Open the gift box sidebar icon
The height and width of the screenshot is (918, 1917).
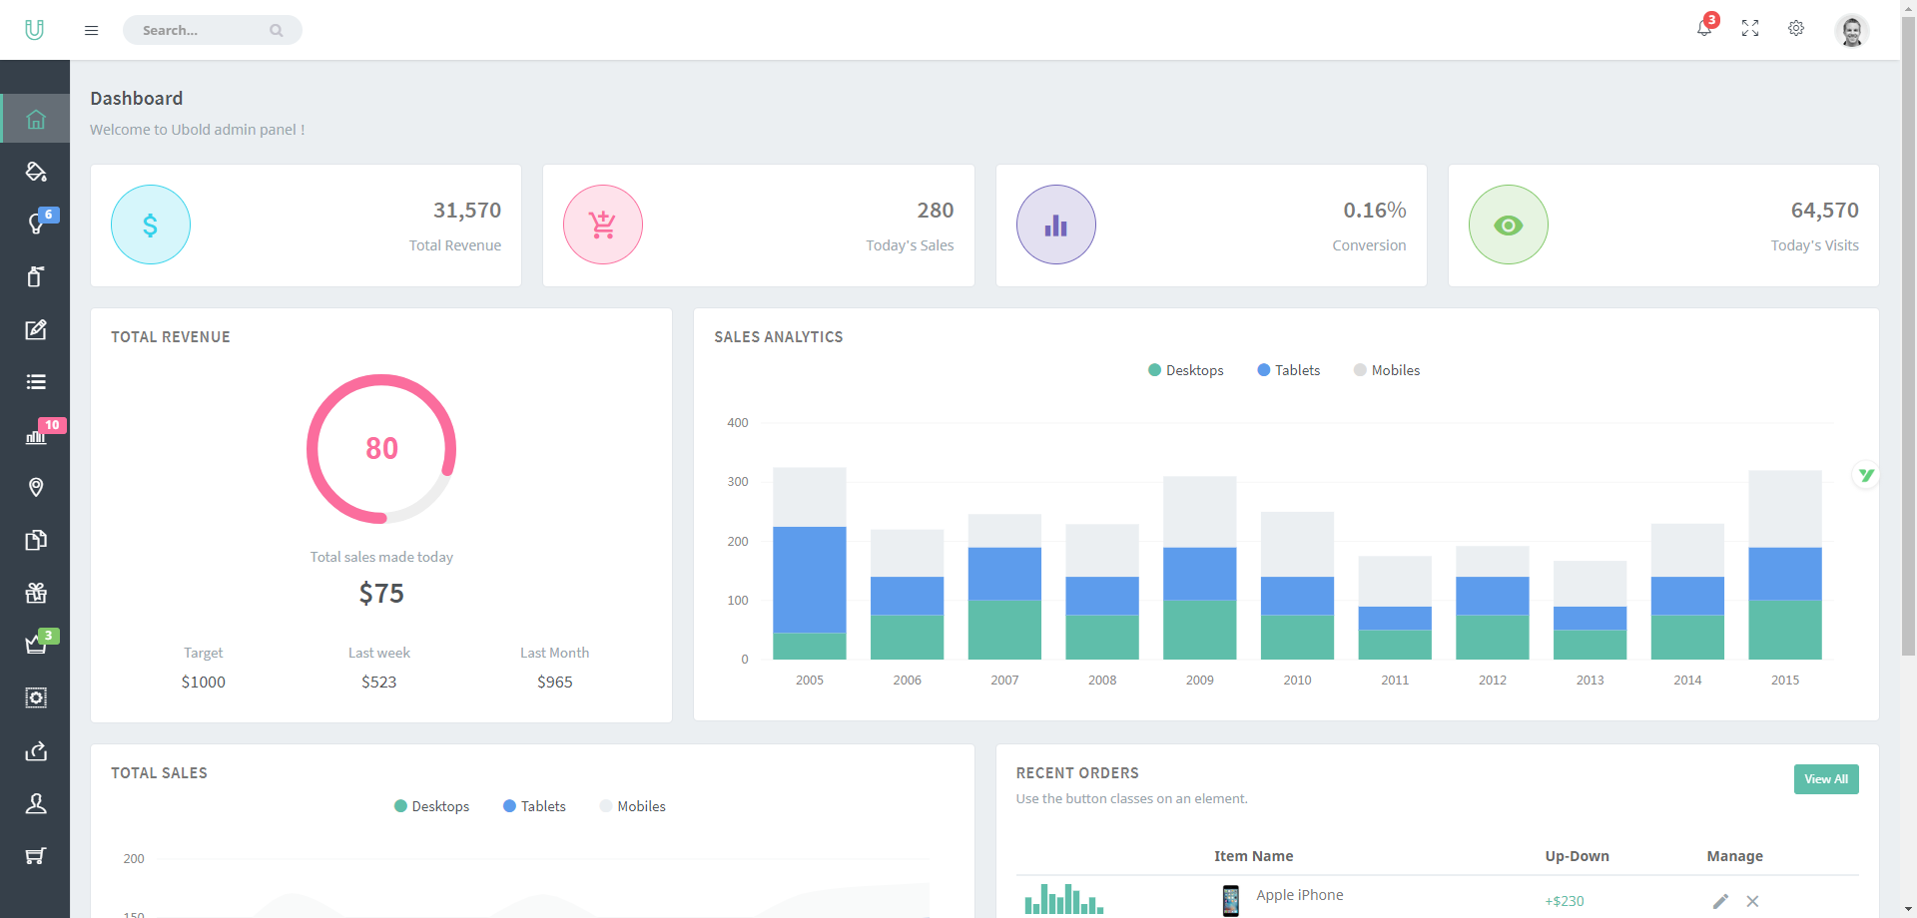(36, 593)
